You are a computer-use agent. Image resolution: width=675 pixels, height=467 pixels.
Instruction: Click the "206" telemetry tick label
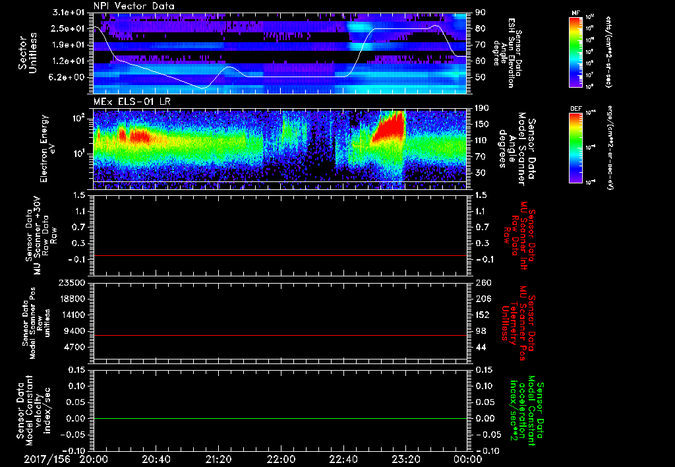tap(482, 299)
